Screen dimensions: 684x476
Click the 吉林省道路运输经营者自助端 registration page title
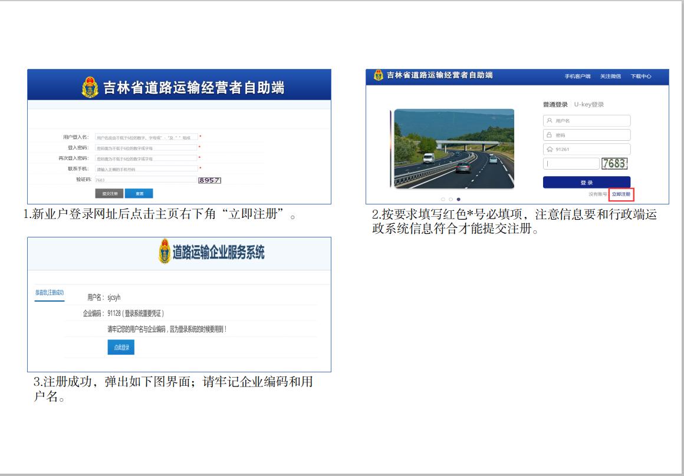pos(193,88)
